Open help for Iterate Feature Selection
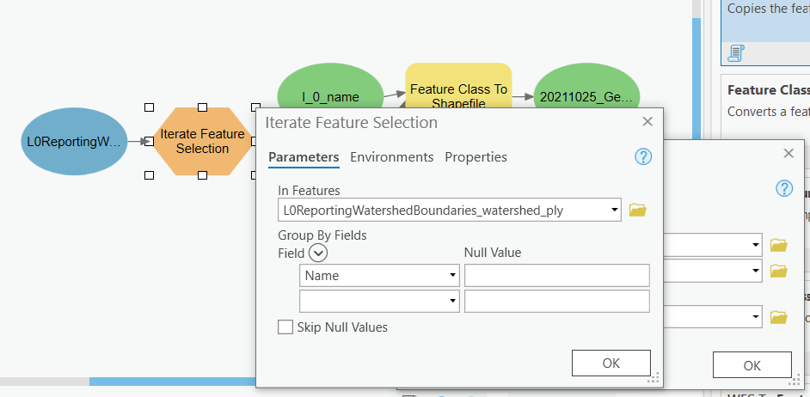 [642, 156]
